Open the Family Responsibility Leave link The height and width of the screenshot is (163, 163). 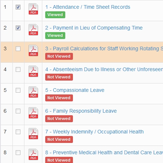(x=81, y=111)
